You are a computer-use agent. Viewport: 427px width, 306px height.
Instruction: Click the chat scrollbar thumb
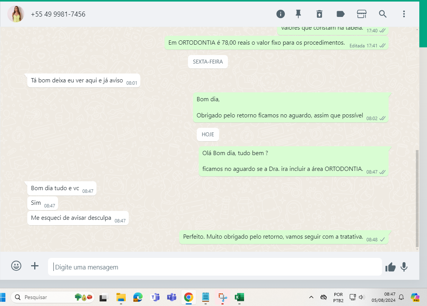pyautogui.click(x=417, y=198)
